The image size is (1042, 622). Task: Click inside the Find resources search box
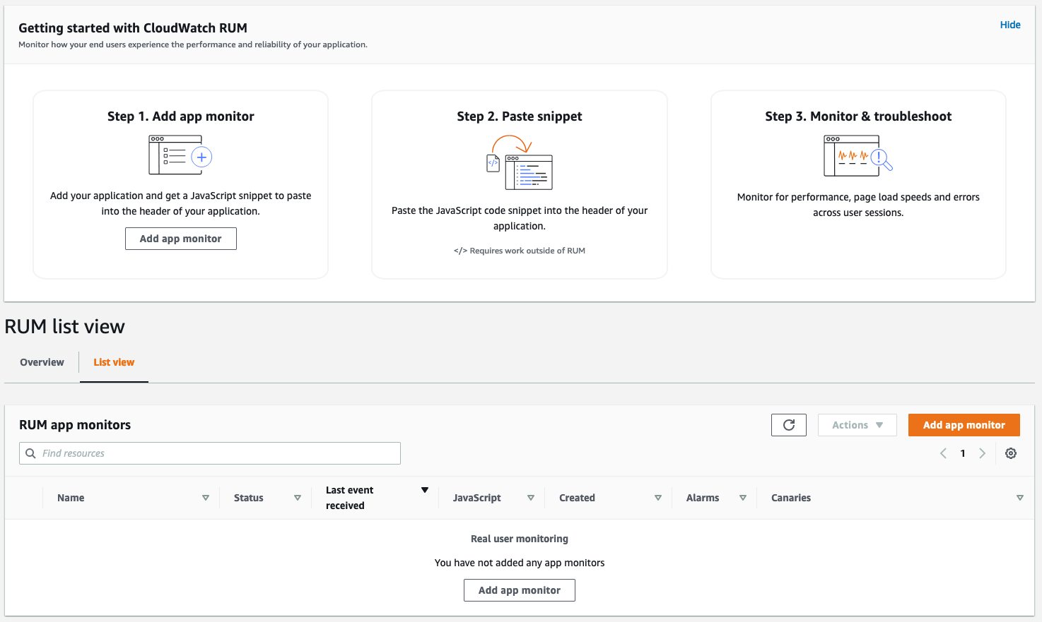pyautogui.click(x=209, y=453)
